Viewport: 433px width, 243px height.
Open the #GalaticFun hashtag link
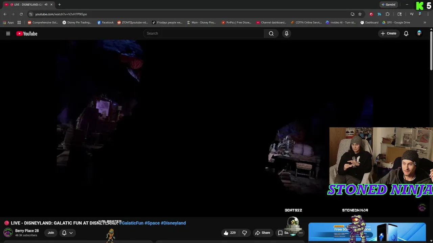131,223
